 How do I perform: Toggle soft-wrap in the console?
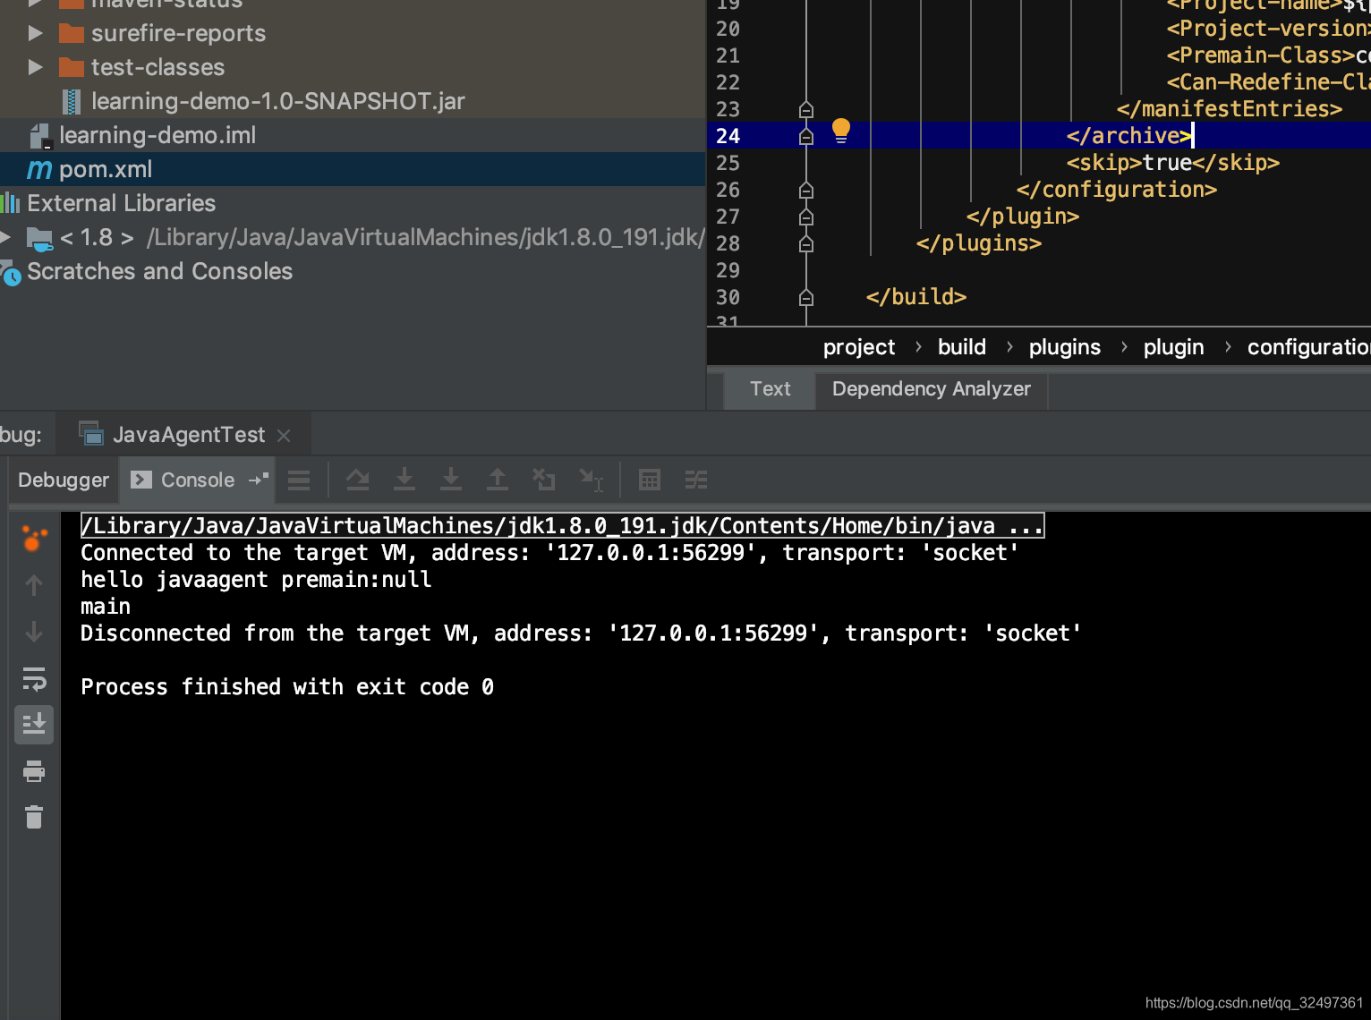[34, 679]
